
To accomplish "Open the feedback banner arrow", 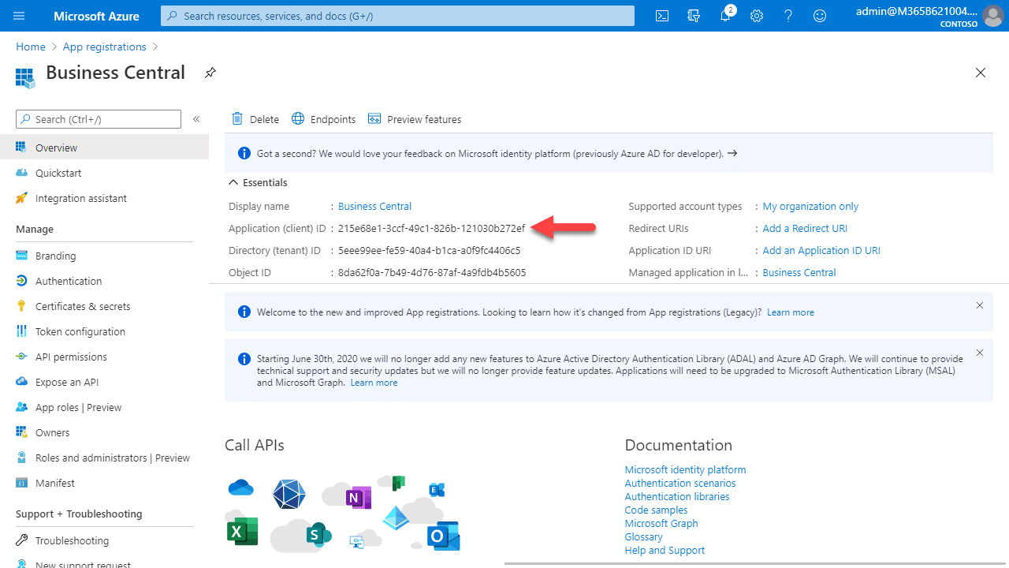I will point(732,153).
